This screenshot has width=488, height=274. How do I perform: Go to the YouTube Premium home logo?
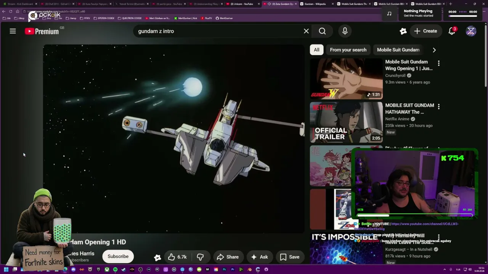tap(42, 31)
